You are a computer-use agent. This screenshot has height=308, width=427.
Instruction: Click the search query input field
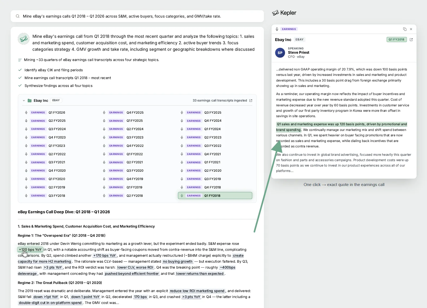[137, 16]
